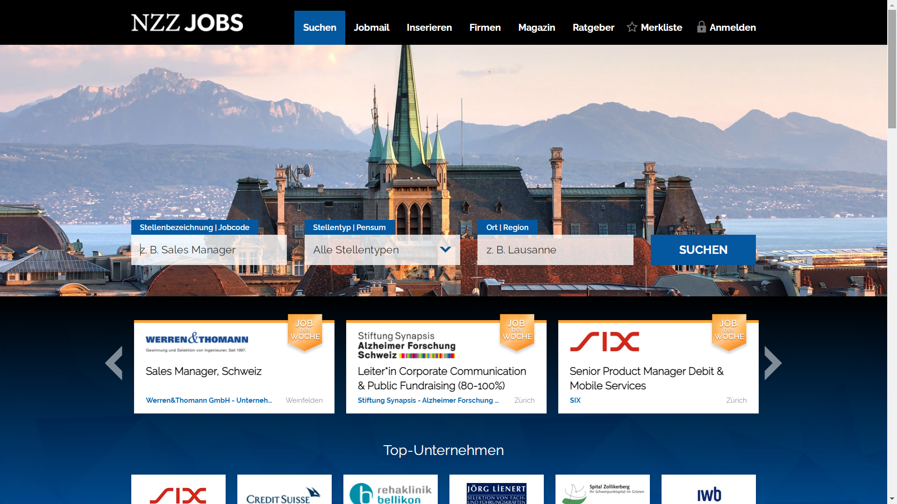Open Jörg Lienert company tile
This screenshot has width=897, height=504.
(x=497, y=490)
